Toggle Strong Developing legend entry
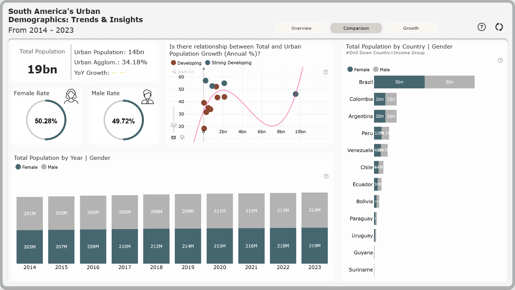The width and height of the screenshot is (515, 290). pos(228,63)
